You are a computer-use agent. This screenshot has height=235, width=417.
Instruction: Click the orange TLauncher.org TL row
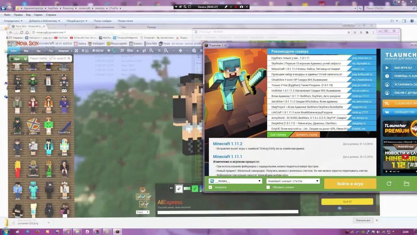click(400, 103)
